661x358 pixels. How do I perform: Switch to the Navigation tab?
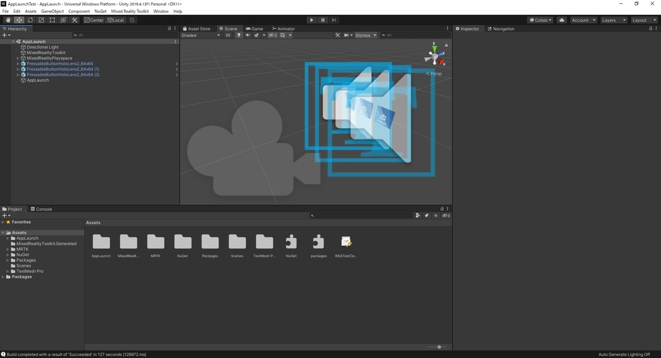click(x=501, y=29)
